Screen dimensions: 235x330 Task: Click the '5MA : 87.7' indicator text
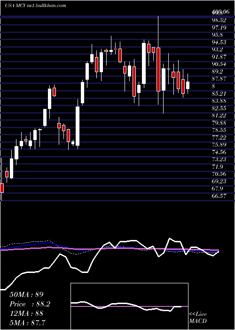coord(27,322)
